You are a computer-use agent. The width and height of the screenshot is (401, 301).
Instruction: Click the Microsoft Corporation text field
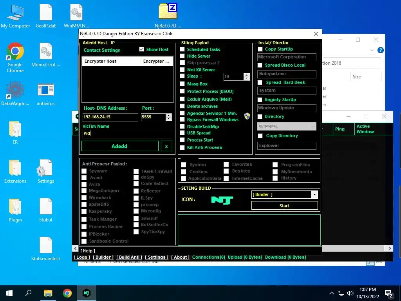pyautogui.click(x=287, y=57)
